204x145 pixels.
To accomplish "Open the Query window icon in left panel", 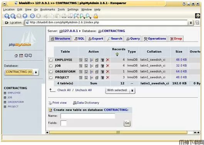I will point(21,56).
